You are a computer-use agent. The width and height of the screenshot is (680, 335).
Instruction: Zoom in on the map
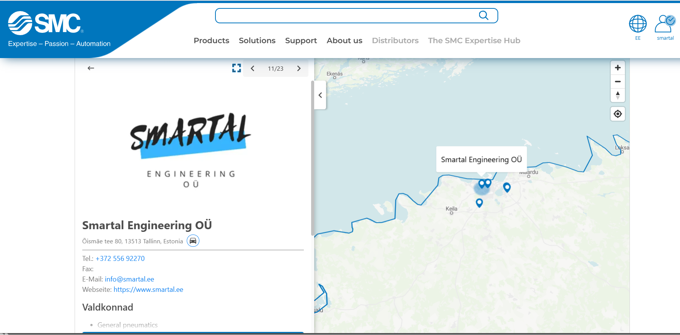(x=618, y=68)
